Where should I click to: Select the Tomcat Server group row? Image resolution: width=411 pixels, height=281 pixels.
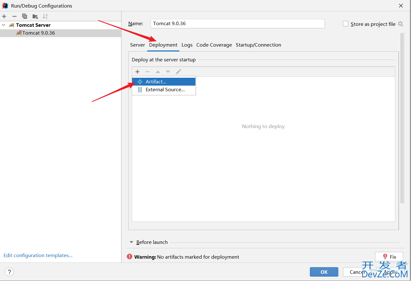pos(61,25)
